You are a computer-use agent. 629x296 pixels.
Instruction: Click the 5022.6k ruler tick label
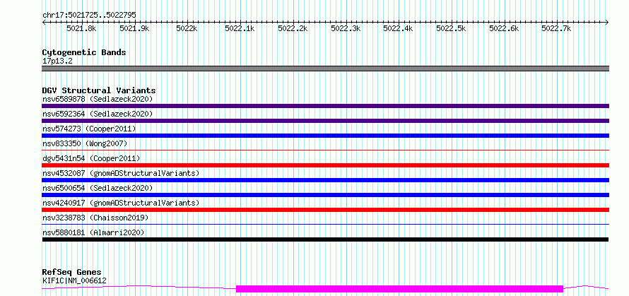pyautogui.click(x=504, y=28)
